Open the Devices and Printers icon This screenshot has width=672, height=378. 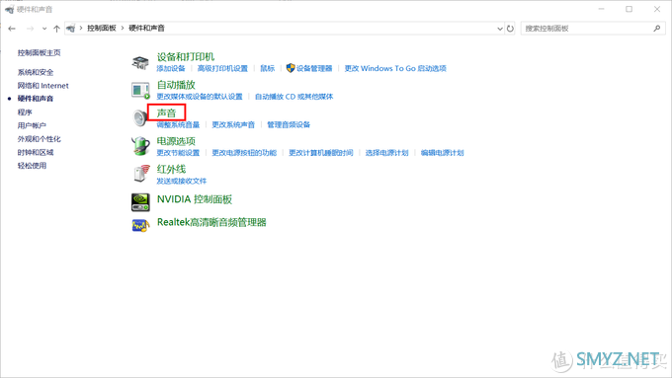[140, 63]
